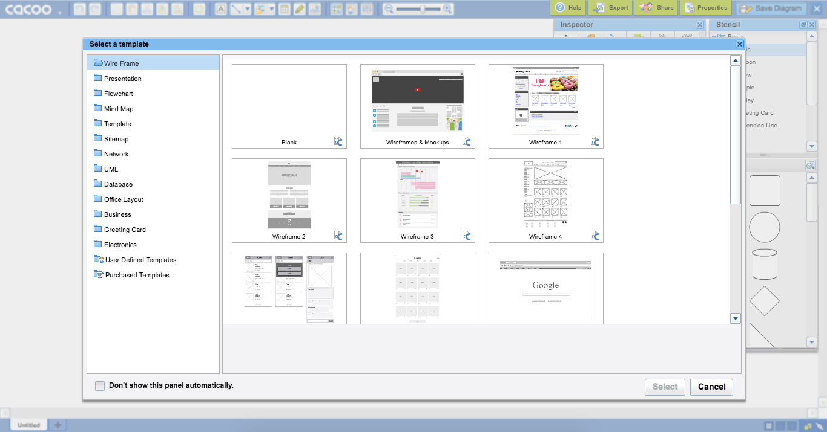Click the Share button
Screen dimensions: 827x432
tap(656, 8)
